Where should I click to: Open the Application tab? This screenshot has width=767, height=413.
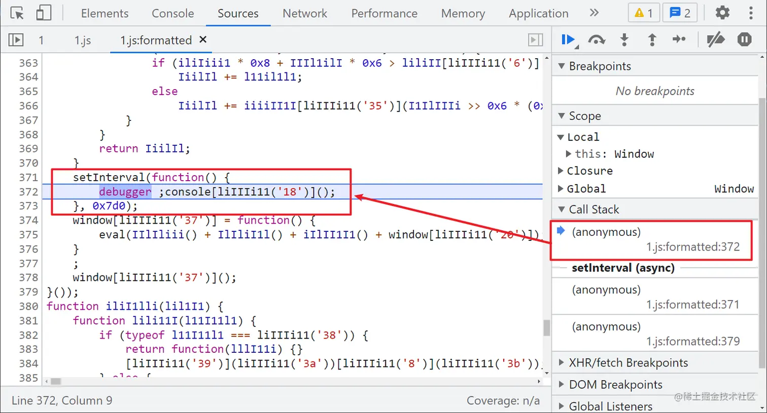coord(539,14)
